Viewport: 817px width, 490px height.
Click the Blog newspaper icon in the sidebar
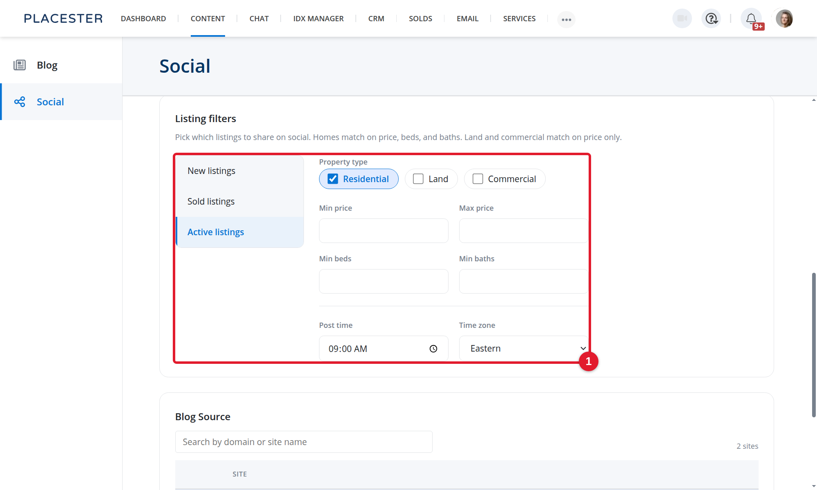point(20,65)
